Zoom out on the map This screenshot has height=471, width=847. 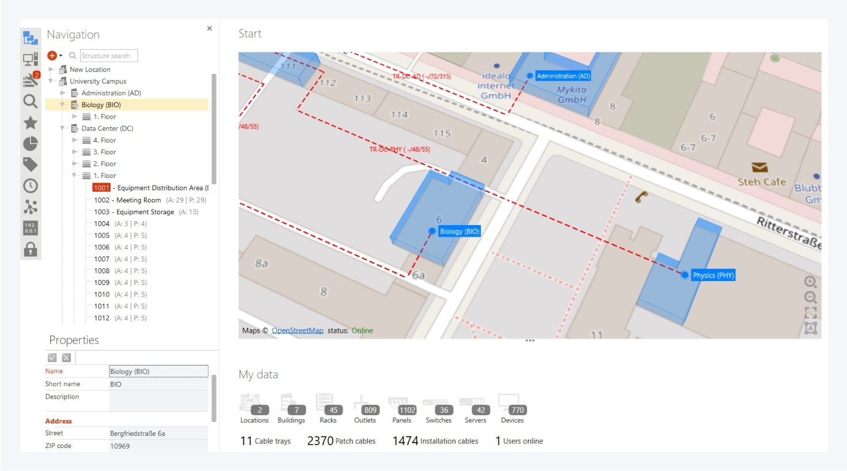(x=810, y=298)
